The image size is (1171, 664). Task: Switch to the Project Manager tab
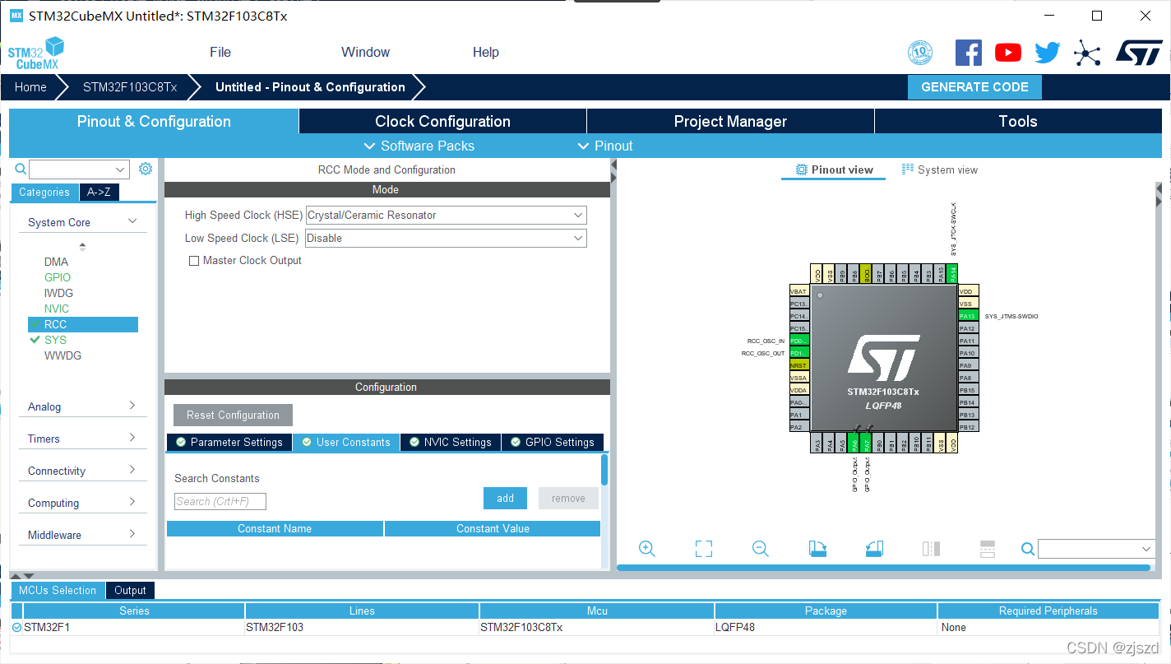pos(730,121)
